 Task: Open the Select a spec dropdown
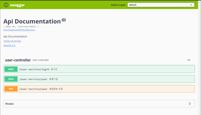click(x=161, y=5)
